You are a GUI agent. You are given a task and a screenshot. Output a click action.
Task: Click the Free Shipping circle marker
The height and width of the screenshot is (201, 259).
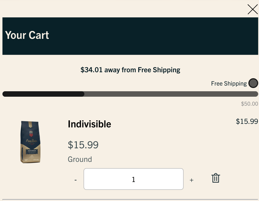pyautogui.click(x=253, y=83)
